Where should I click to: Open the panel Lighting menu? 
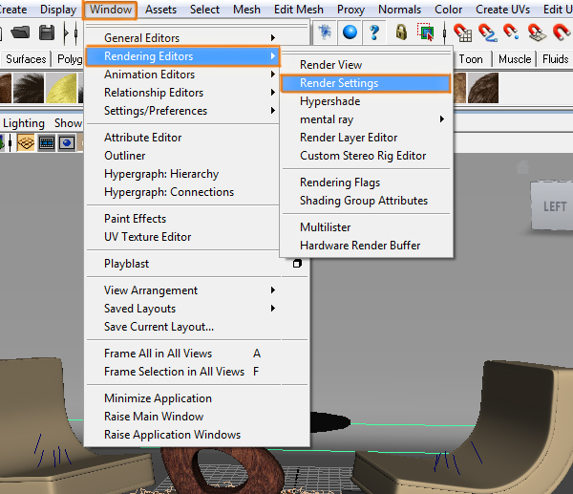(x=24, y=123)
